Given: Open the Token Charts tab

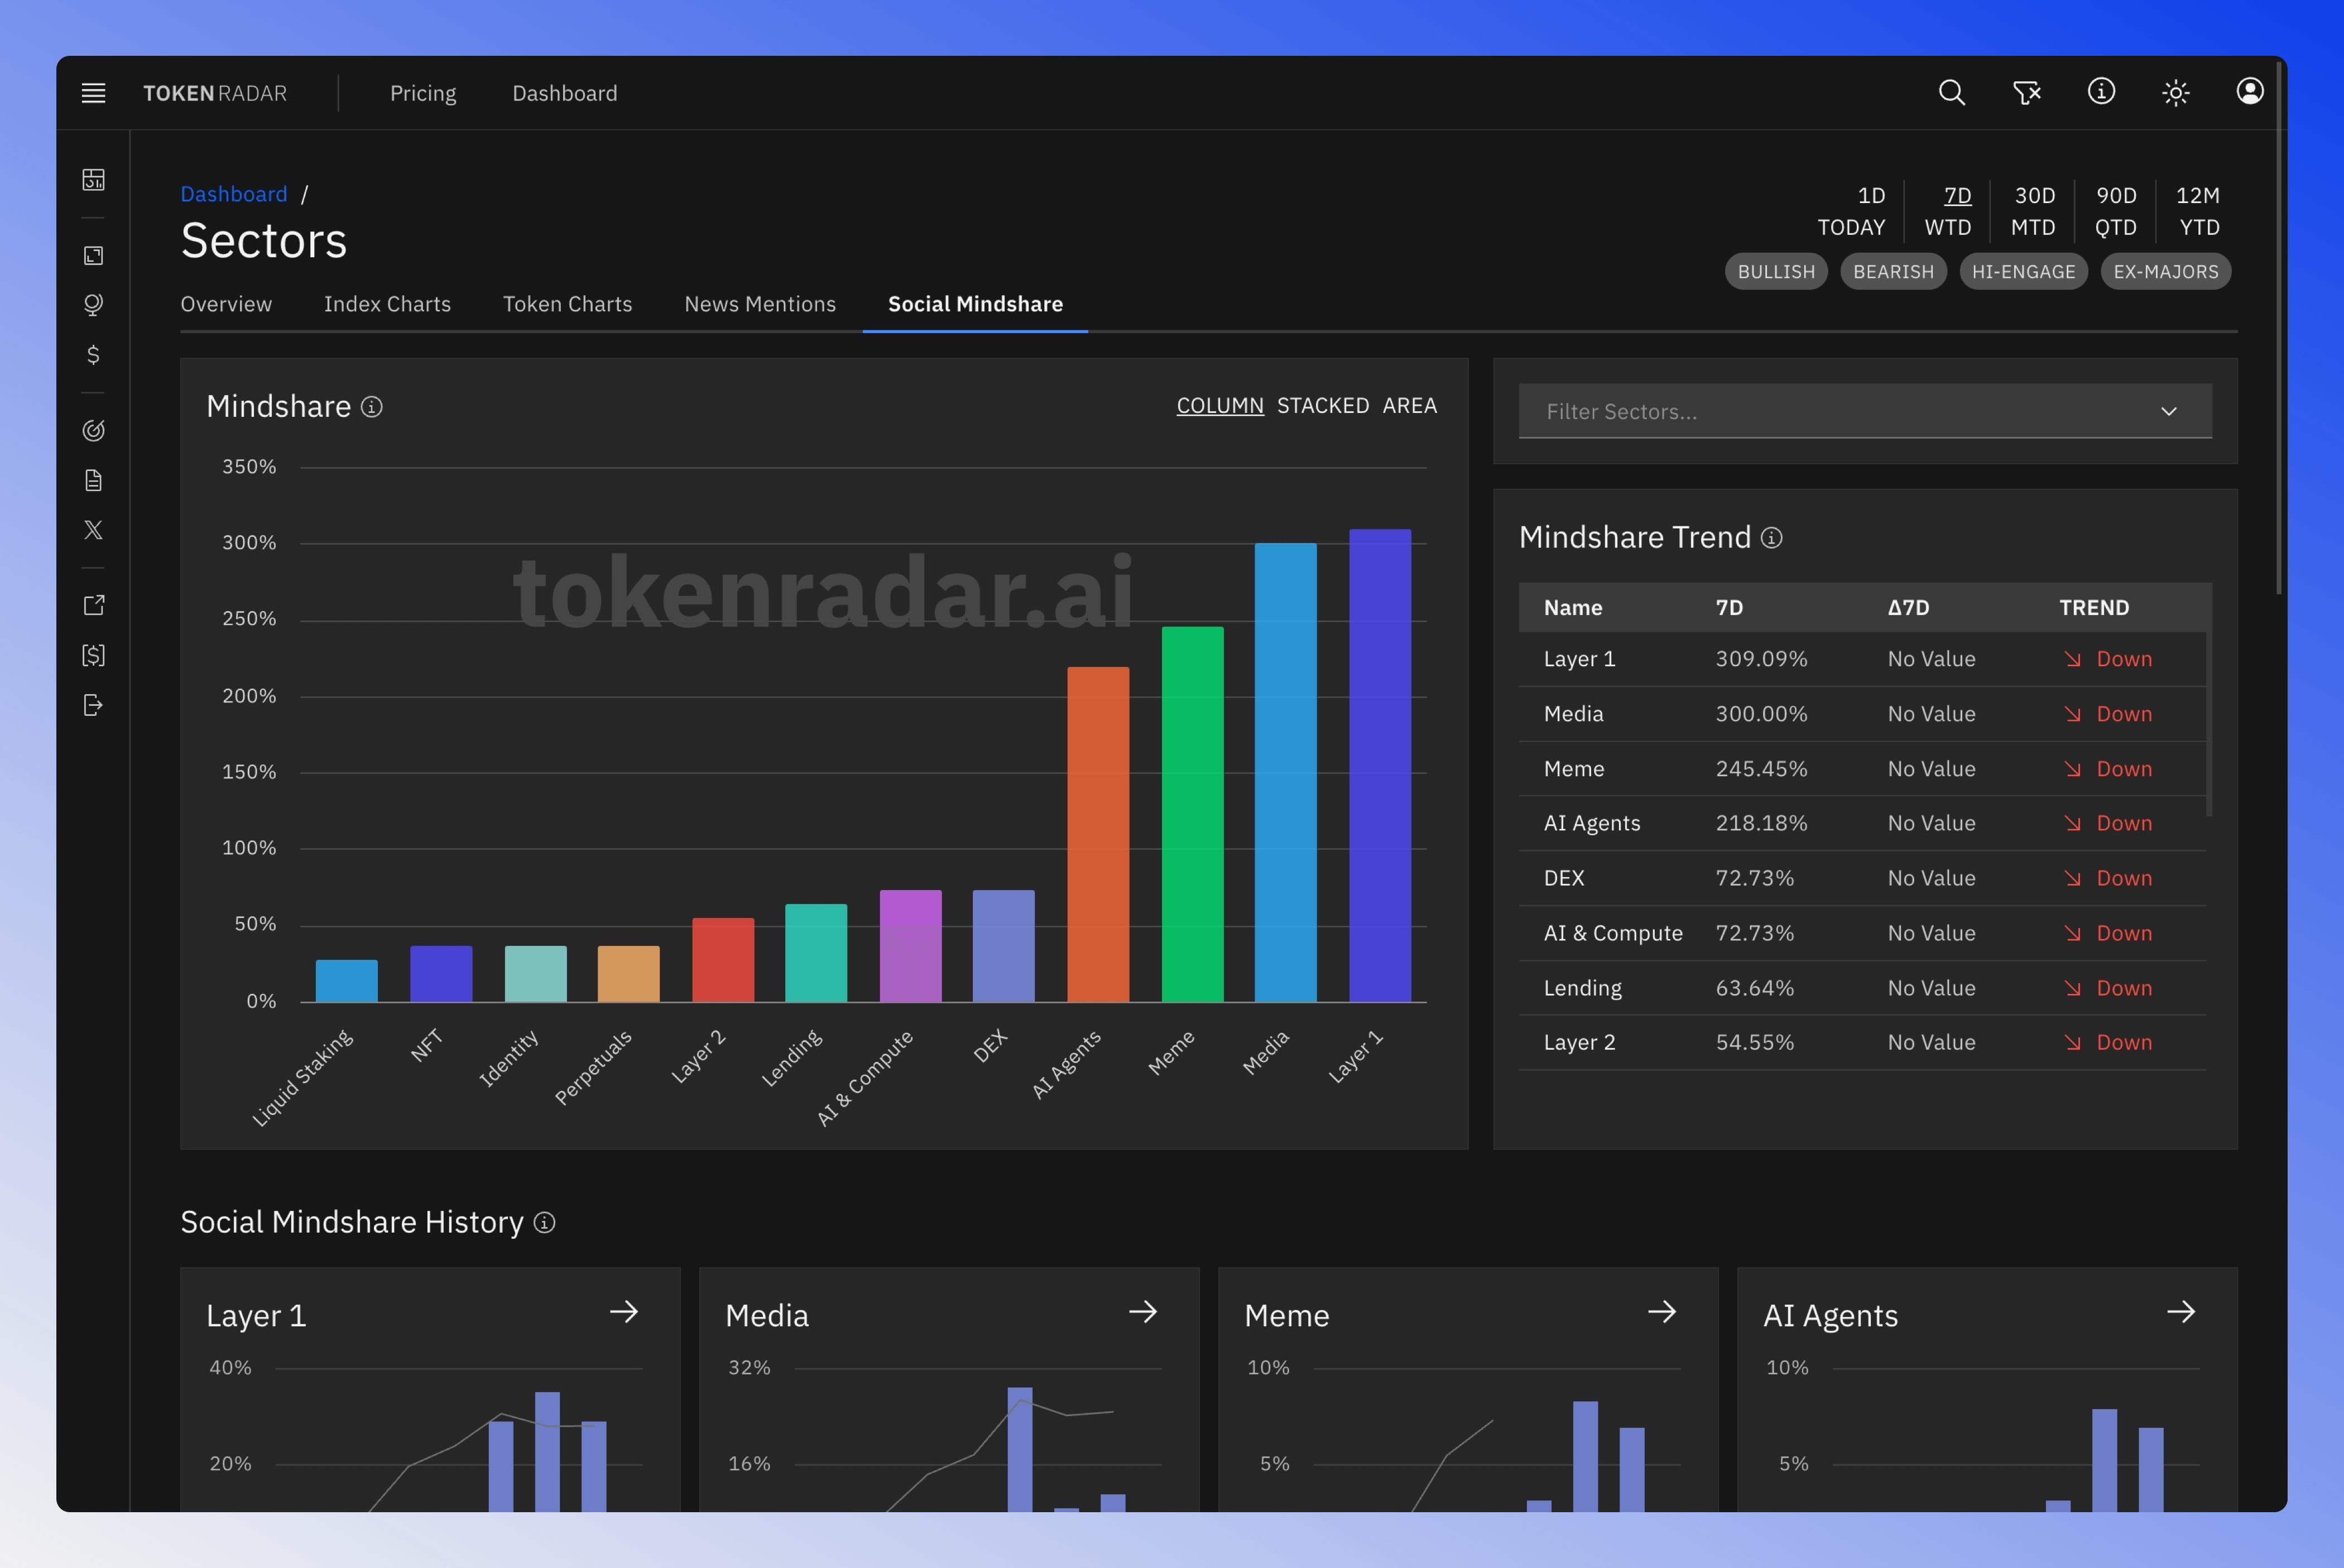Looking at the screenshot, I should (x=567, y=304).
